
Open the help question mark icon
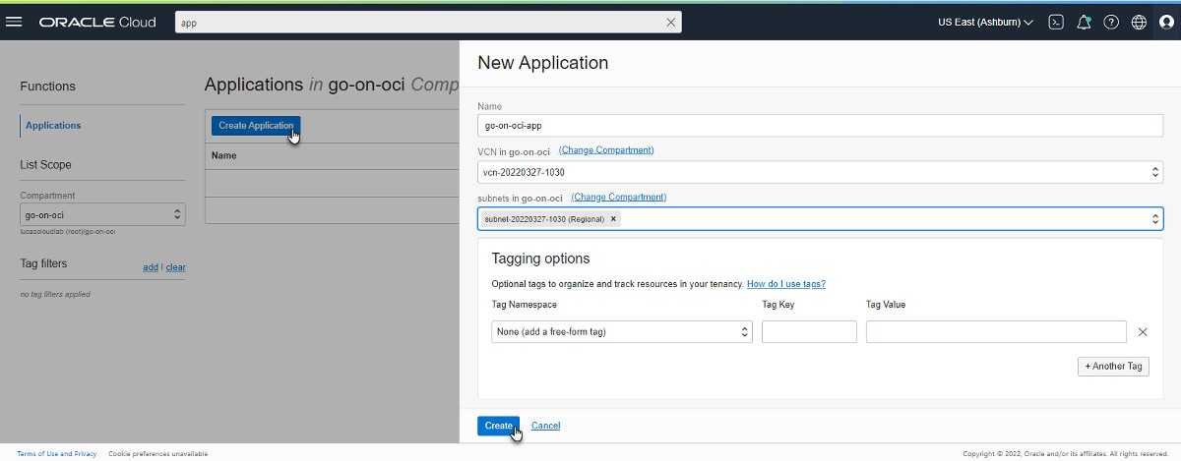point(1111,22)
